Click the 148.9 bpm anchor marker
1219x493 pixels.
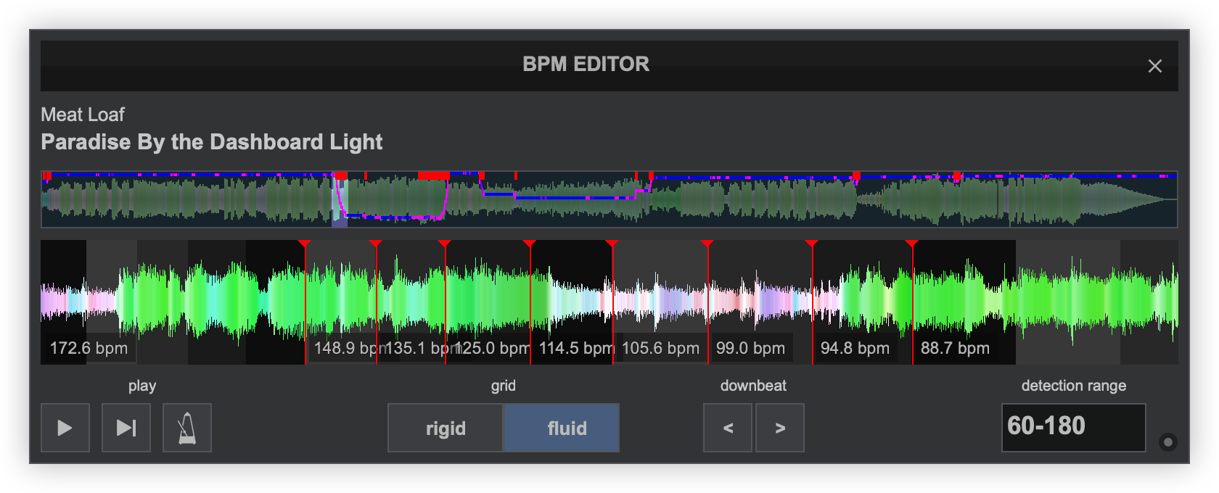[x=305, y=244]
